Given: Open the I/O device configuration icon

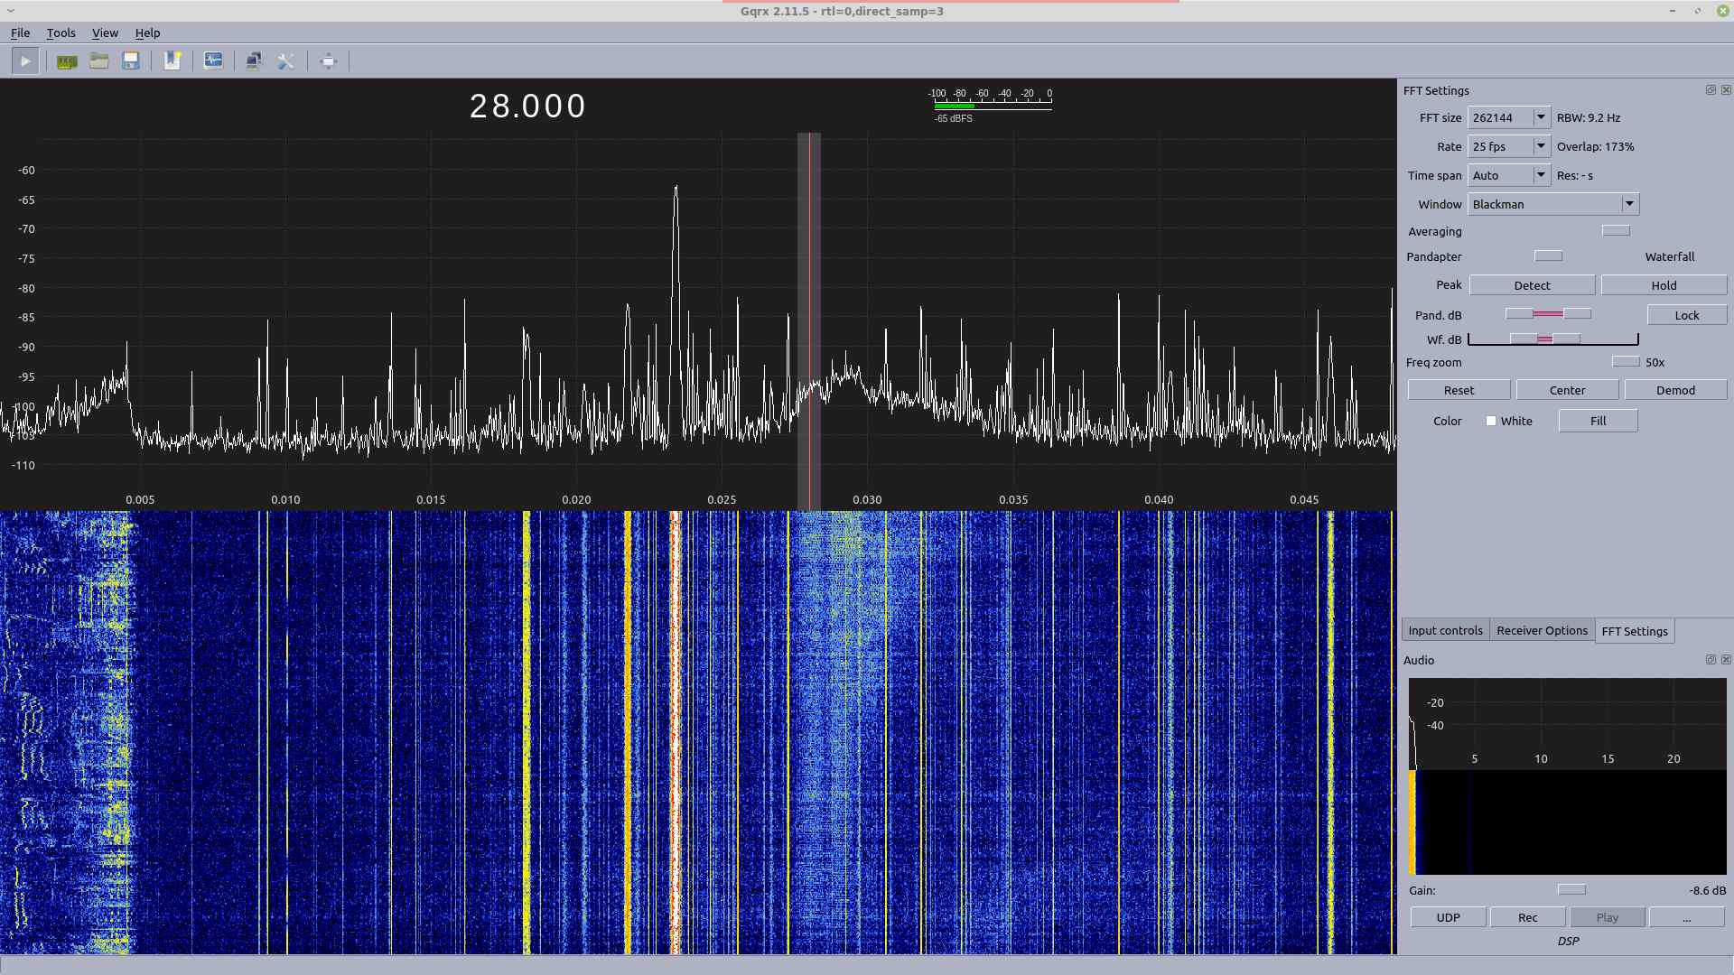Looking at the screenshot, I should point(67,61).
